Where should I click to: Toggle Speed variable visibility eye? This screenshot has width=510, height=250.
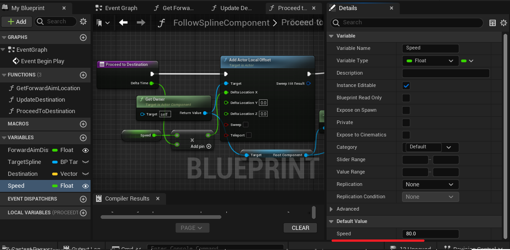click(86, 186)
